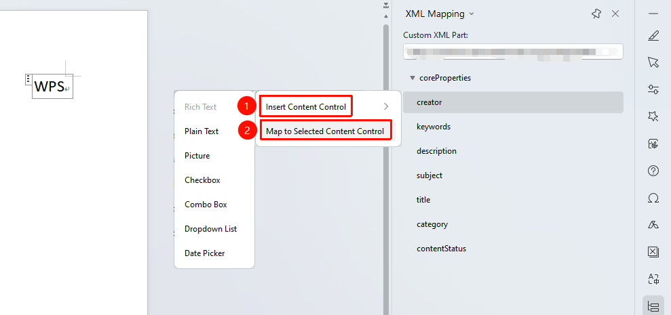Open the Omega symbol icon in sidebar
Viewport: 671px width, 315px height.
[653, 198]
